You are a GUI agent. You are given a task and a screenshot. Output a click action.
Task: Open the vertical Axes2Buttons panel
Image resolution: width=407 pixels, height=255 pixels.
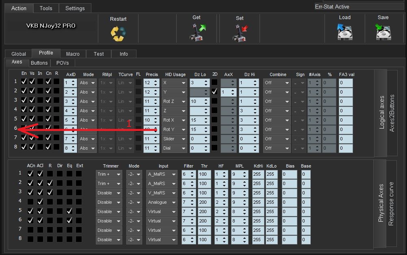(x=392, y=113)
